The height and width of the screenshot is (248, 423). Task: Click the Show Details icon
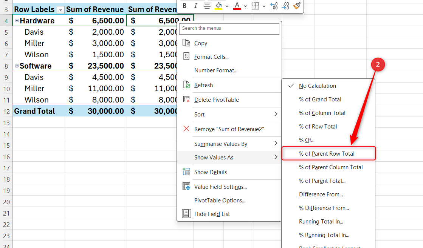point(186,171)
